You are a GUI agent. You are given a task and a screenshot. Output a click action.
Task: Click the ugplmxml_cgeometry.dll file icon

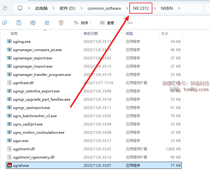coord(9,157)
